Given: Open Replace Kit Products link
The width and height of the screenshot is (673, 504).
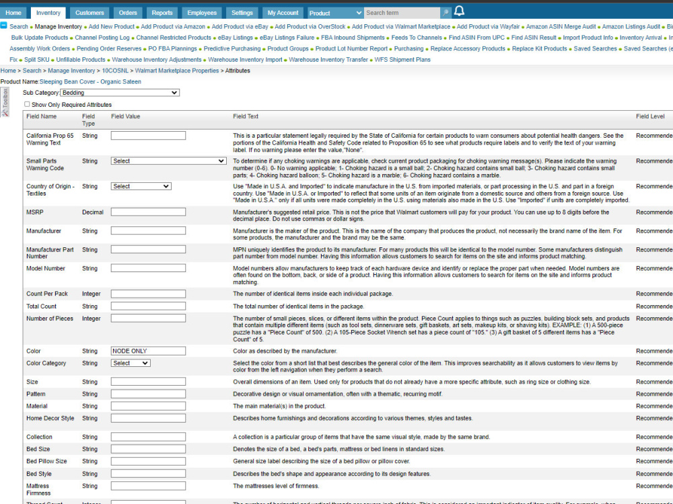Looking at the screenshot, I should (x=540, y=49).
